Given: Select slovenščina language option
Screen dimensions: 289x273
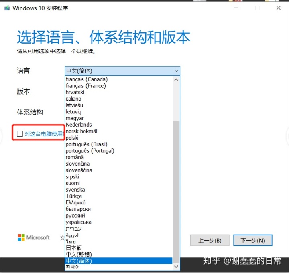Looking at the screenshot, I should tap(119, 170).
